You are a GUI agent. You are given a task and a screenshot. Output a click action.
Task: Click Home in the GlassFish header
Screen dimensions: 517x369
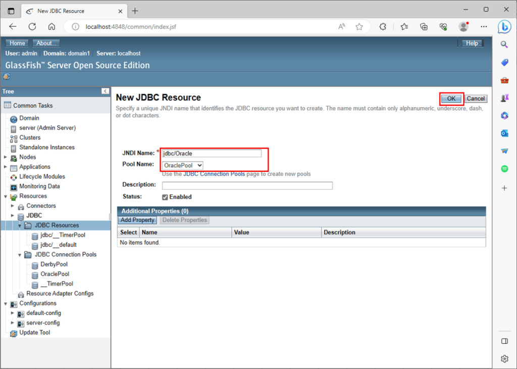(17, 43)
